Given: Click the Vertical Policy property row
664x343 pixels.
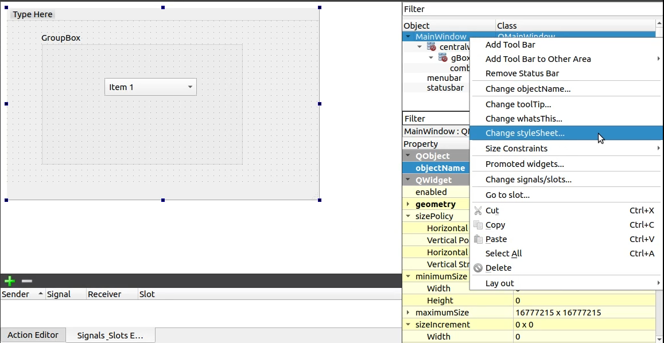Looking at the screenshot, I should 436,240.
